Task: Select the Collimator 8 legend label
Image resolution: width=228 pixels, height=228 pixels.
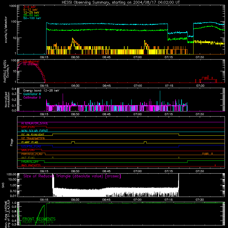Action: (32, 94)
